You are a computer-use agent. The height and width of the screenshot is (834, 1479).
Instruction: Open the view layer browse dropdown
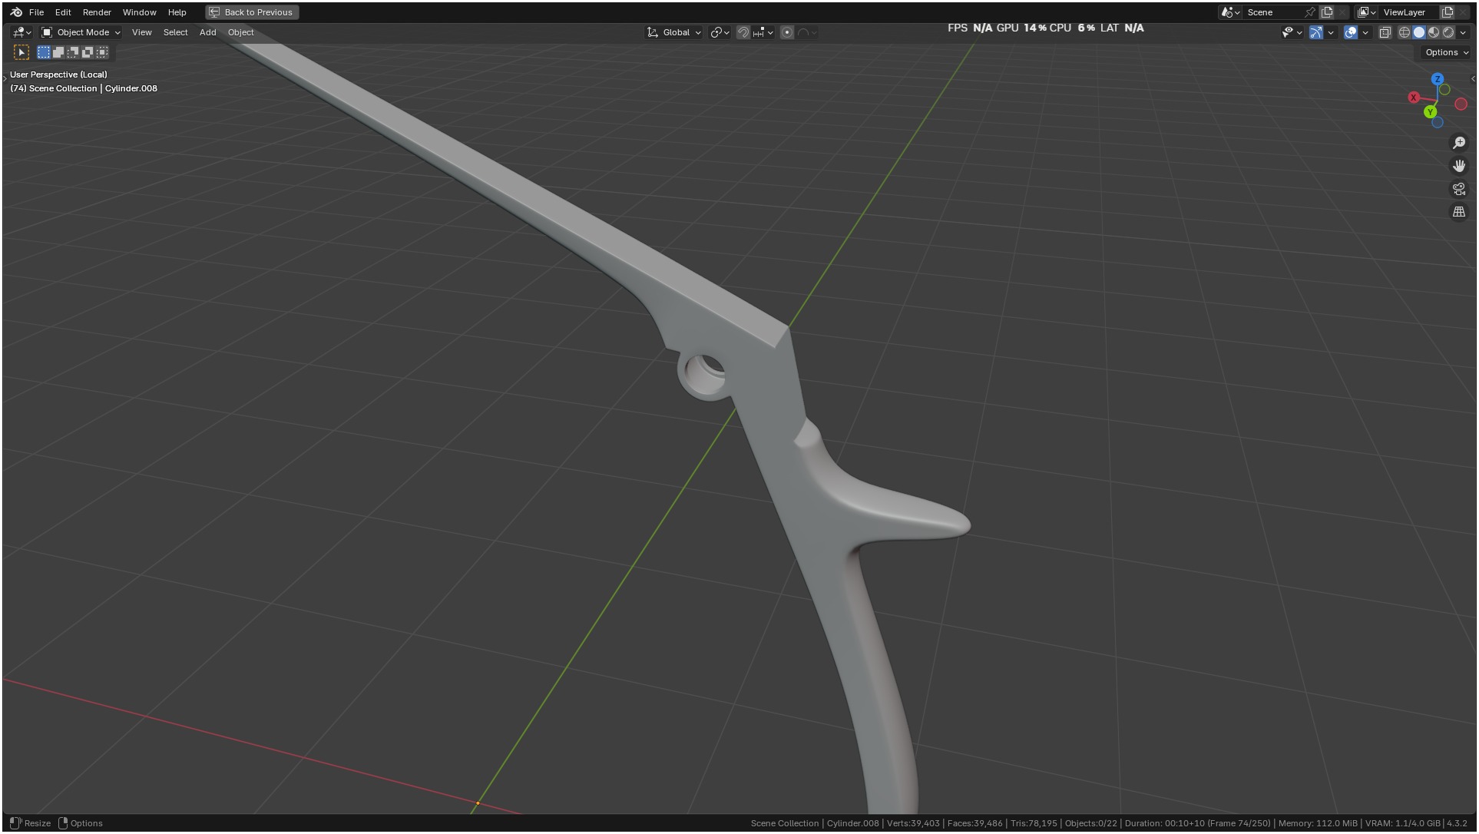pos(1366,12)
